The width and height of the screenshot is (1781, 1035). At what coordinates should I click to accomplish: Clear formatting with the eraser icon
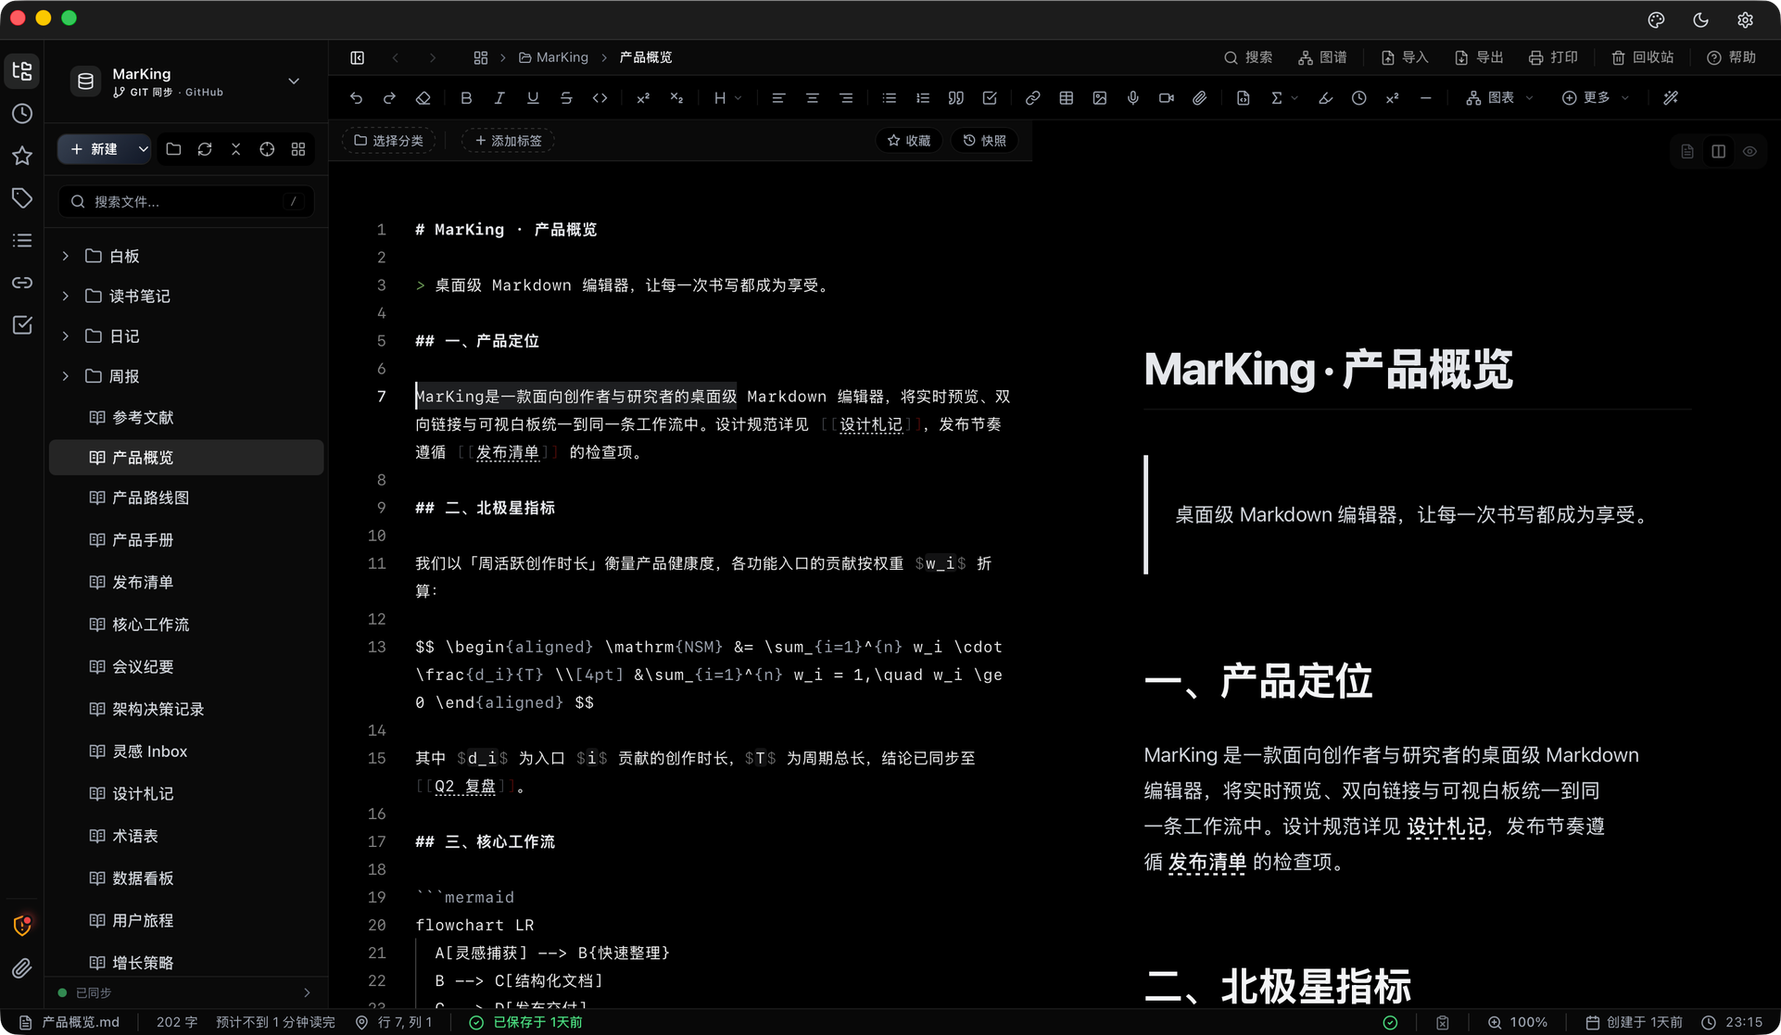tap(423, 98)
